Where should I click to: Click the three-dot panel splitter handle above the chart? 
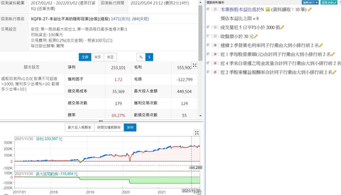point(101,121)
